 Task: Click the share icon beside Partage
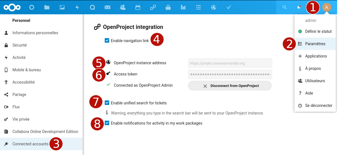(x=6, y=95)
